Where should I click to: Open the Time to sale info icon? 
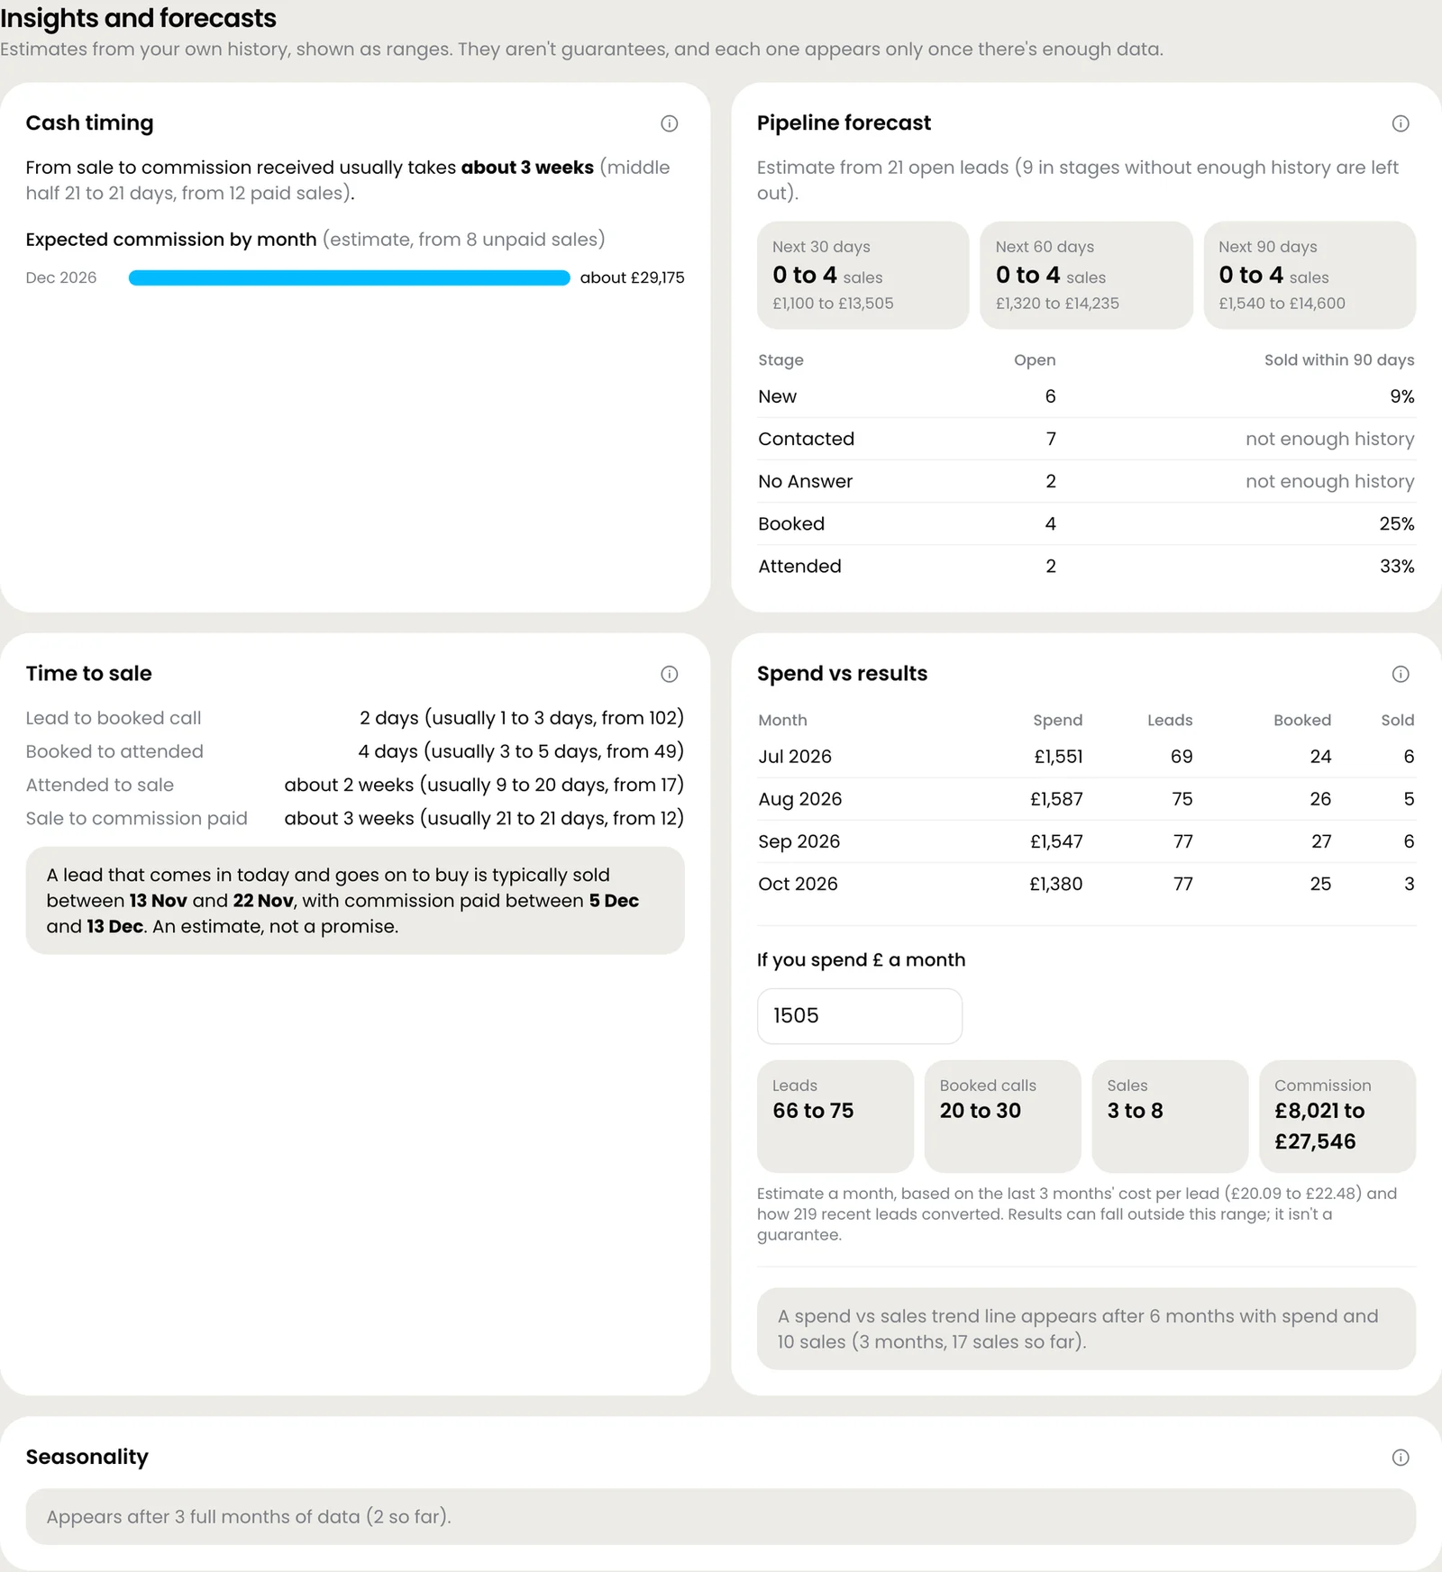coord(669,674)
